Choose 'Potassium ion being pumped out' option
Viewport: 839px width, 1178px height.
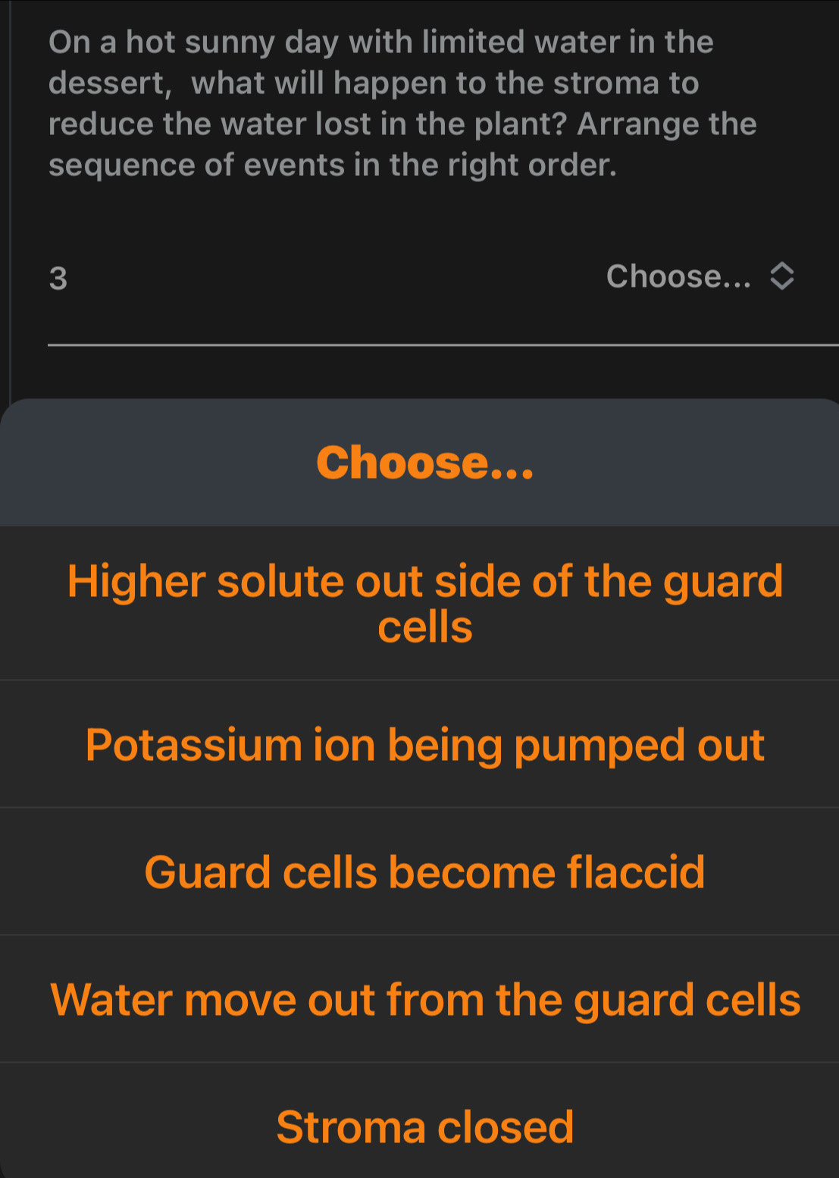point(424,743)
